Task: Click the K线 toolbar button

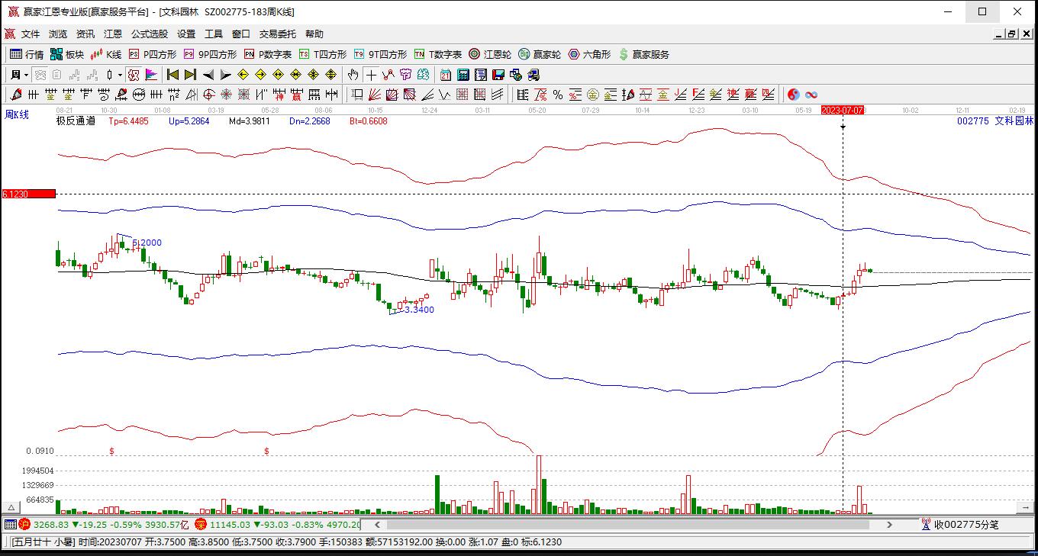Action: tap(106, 54)
